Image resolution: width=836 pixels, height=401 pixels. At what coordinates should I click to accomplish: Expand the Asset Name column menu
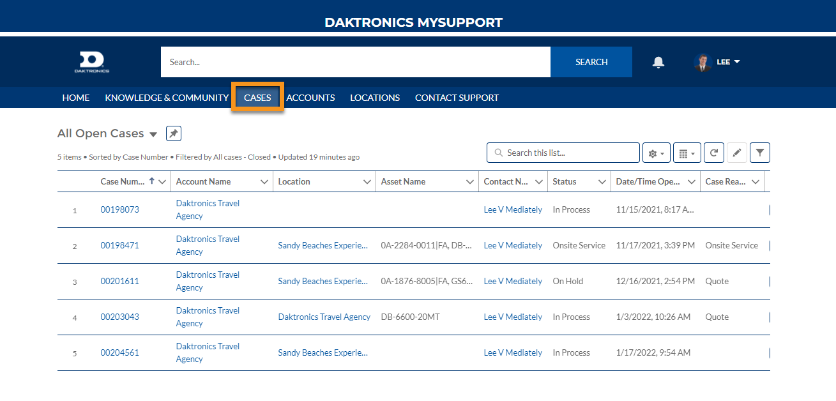tap(470, 182)
